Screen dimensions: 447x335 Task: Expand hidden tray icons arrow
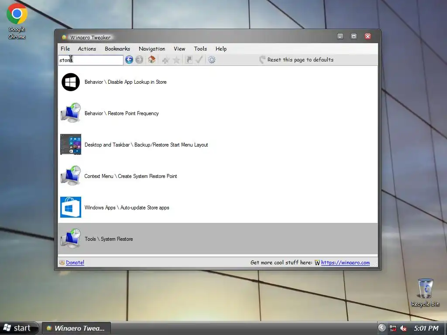coord(382,328)
